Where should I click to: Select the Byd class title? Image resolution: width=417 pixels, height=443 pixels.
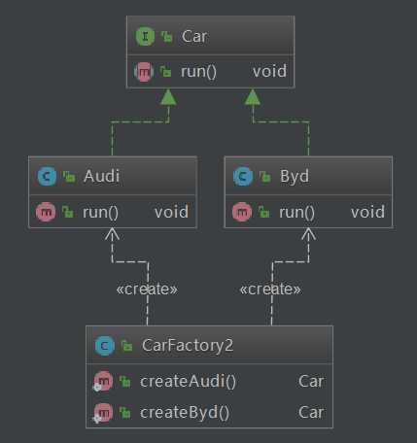click(295, 177)
